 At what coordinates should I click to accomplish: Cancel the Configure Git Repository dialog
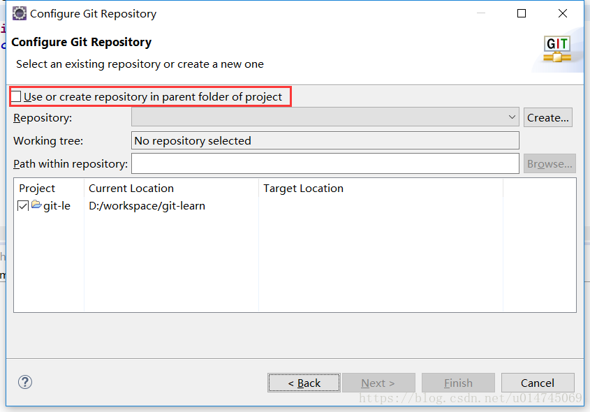point(538,383)
